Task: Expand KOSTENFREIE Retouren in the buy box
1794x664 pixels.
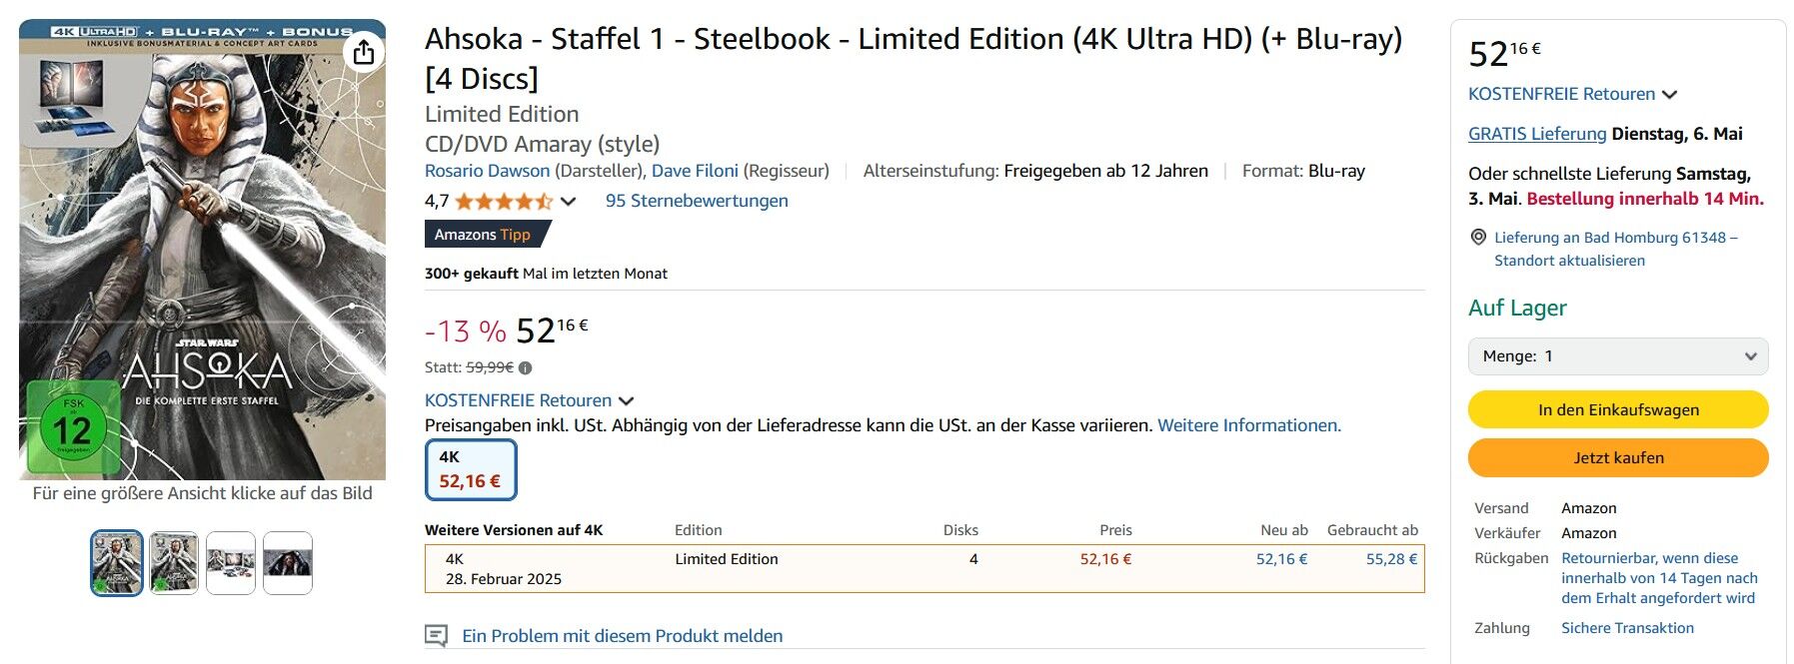Action: pyautogui.click(x=1572, y=94)
